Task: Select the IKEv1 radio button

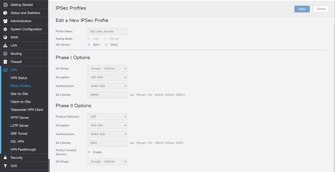Action: (89, 45)
